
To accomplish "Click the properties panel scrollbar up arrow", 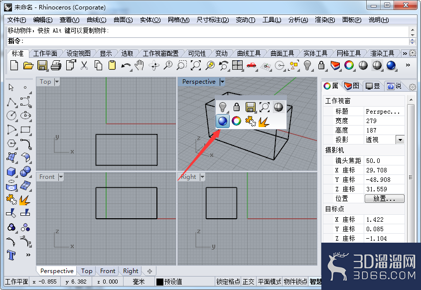I will coord(411,100).
